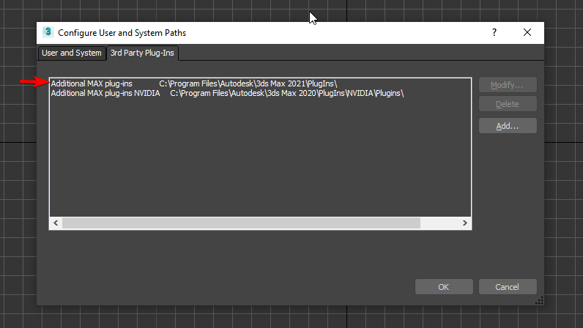
Task: Click the scrollbar track right of the thumb
Action: [439, 223]
